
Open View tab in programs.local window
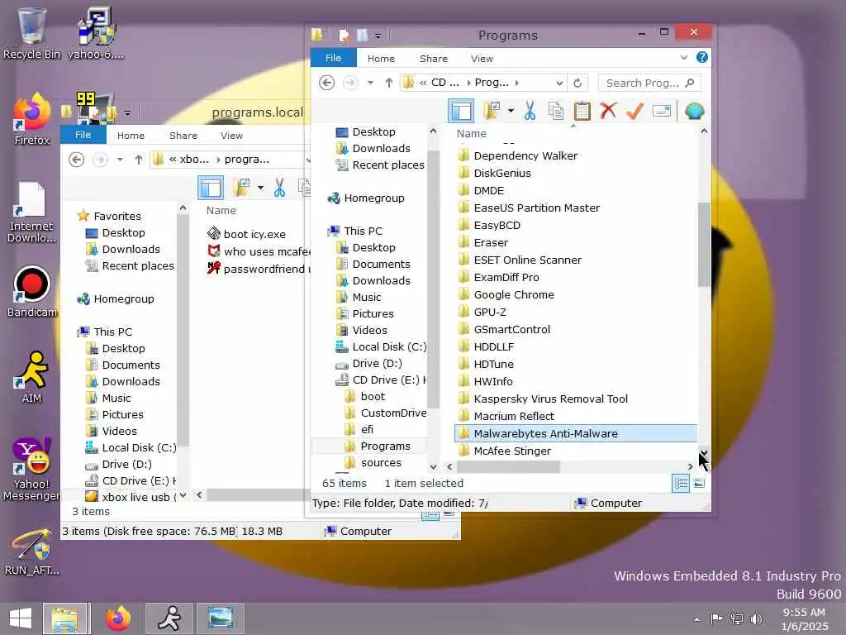click(231, 136)
